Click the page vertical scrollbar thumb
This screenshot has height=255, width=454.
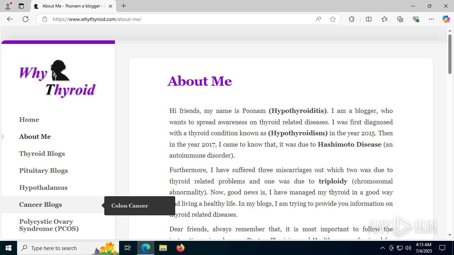coord(450,54)
